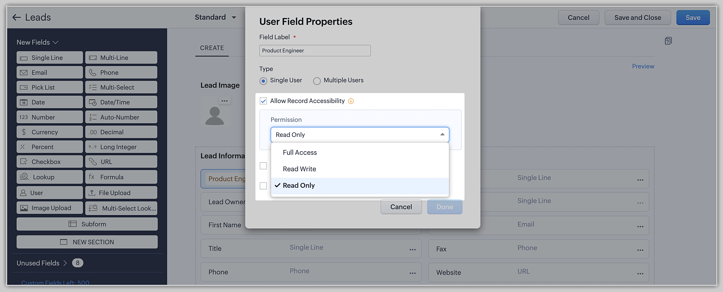This screenshot has height=292, width=723.
Task: Expand the Unused Fields section
Action: [42, 263]
